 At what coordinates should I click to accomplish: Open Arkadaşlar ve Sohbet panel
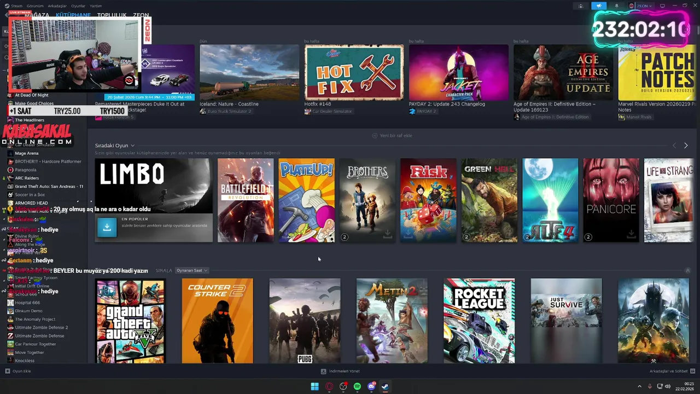click(x=672, y=371)
